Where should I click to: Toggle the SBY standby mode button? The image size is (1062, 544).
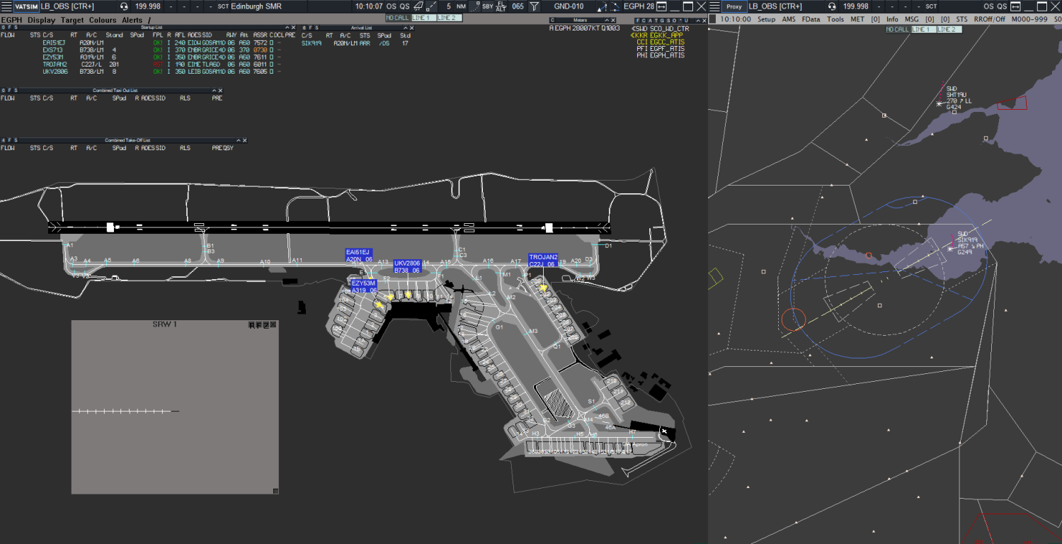(487, 6)
